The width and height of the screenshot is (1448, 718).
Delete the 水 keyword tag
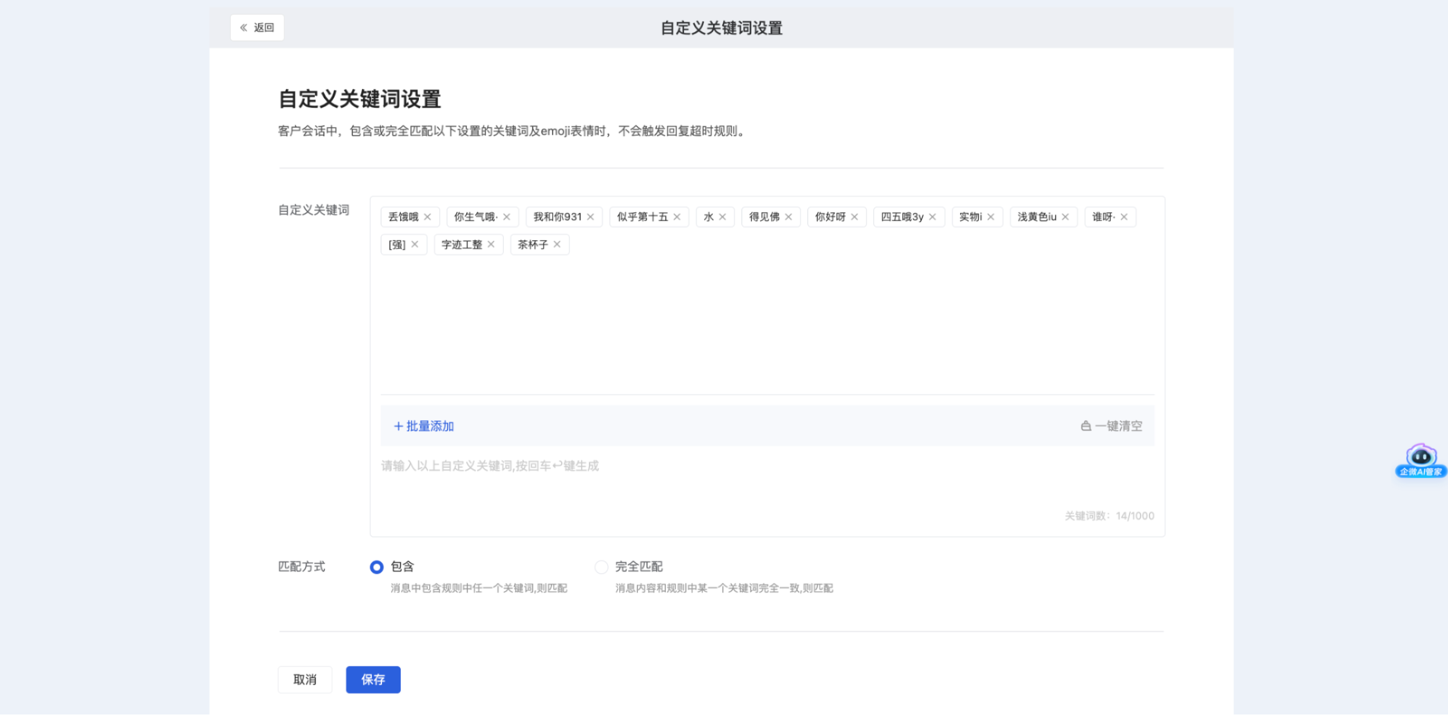(722, 217)
